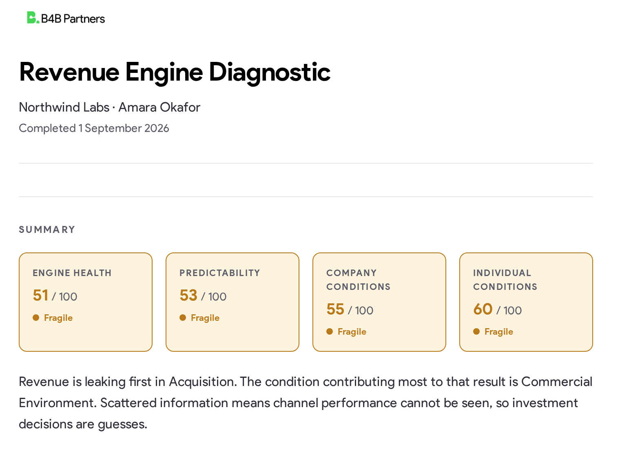
Task: Open the Engine Health score card
Action: pyautogui.click(x=86, y=302)
